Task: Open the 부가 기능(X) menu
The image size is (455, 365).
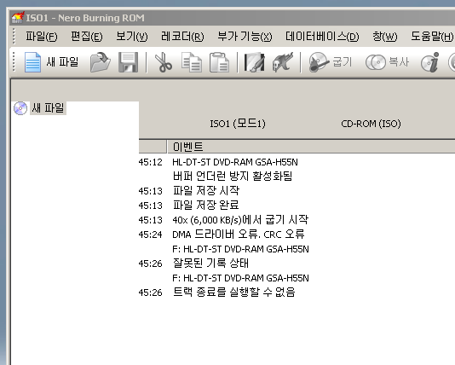Action: (x=245, y=37)
